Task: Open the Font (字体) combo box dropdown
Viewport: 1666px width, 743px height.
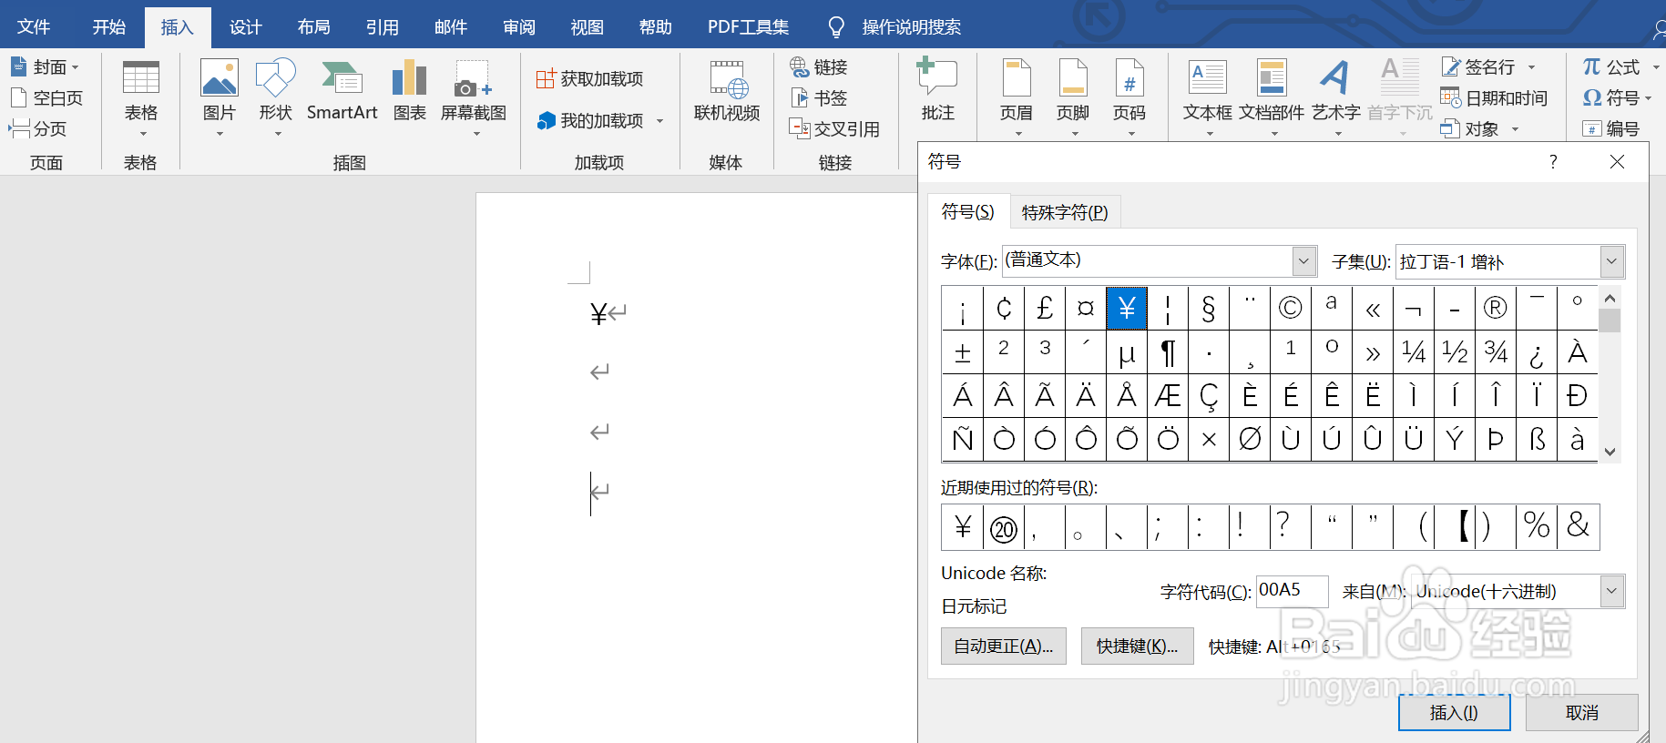Action: 1304,261
